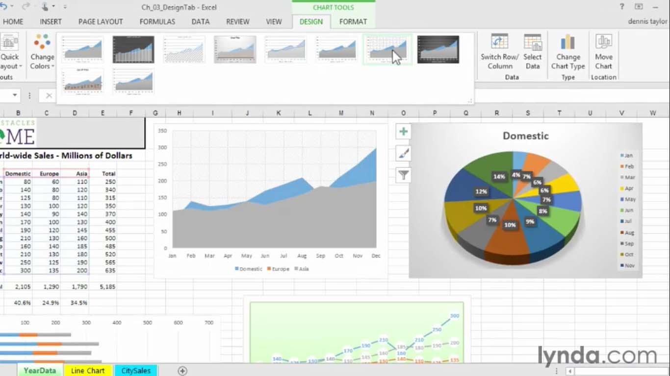Expand the Name Box dropdown arrow
The height and width of the screenshot is (376, 670).
point(15,95)
